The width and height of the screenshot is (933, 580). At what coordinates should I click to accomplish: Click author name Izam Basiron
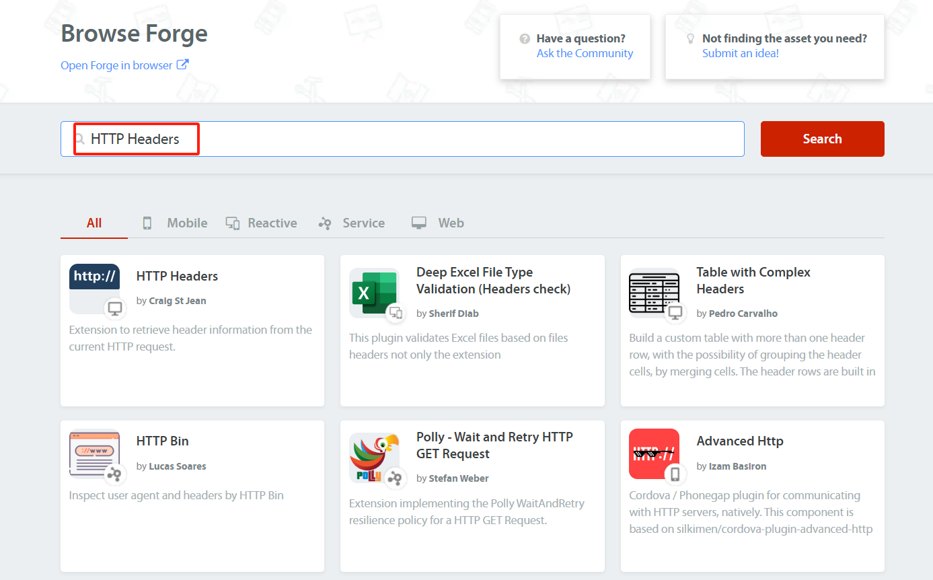pyautogui.click(x=737, y=466)
